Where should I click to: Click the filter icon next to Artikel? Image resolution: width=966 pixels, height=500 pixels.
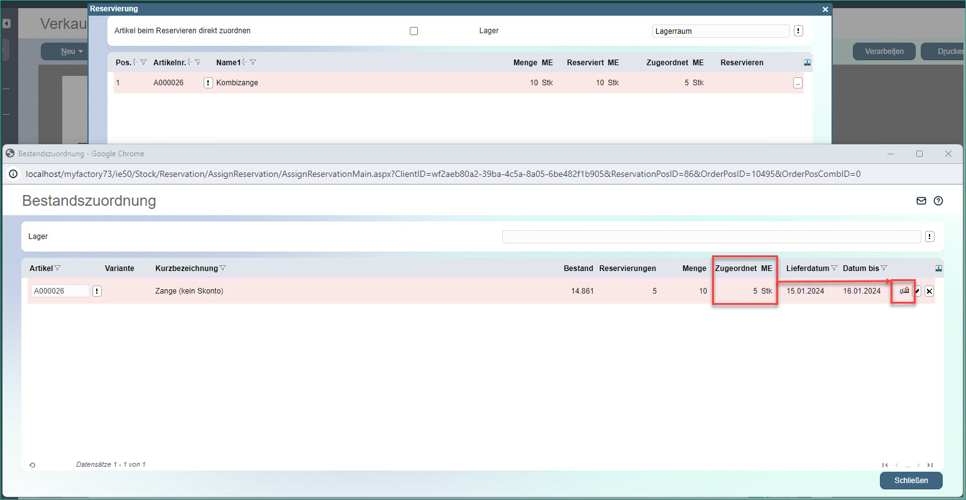coord(58,269)
